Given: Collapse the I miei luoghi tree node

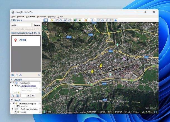Looking at the screenshot, I should pyautogui.click(x=11, y=83).
